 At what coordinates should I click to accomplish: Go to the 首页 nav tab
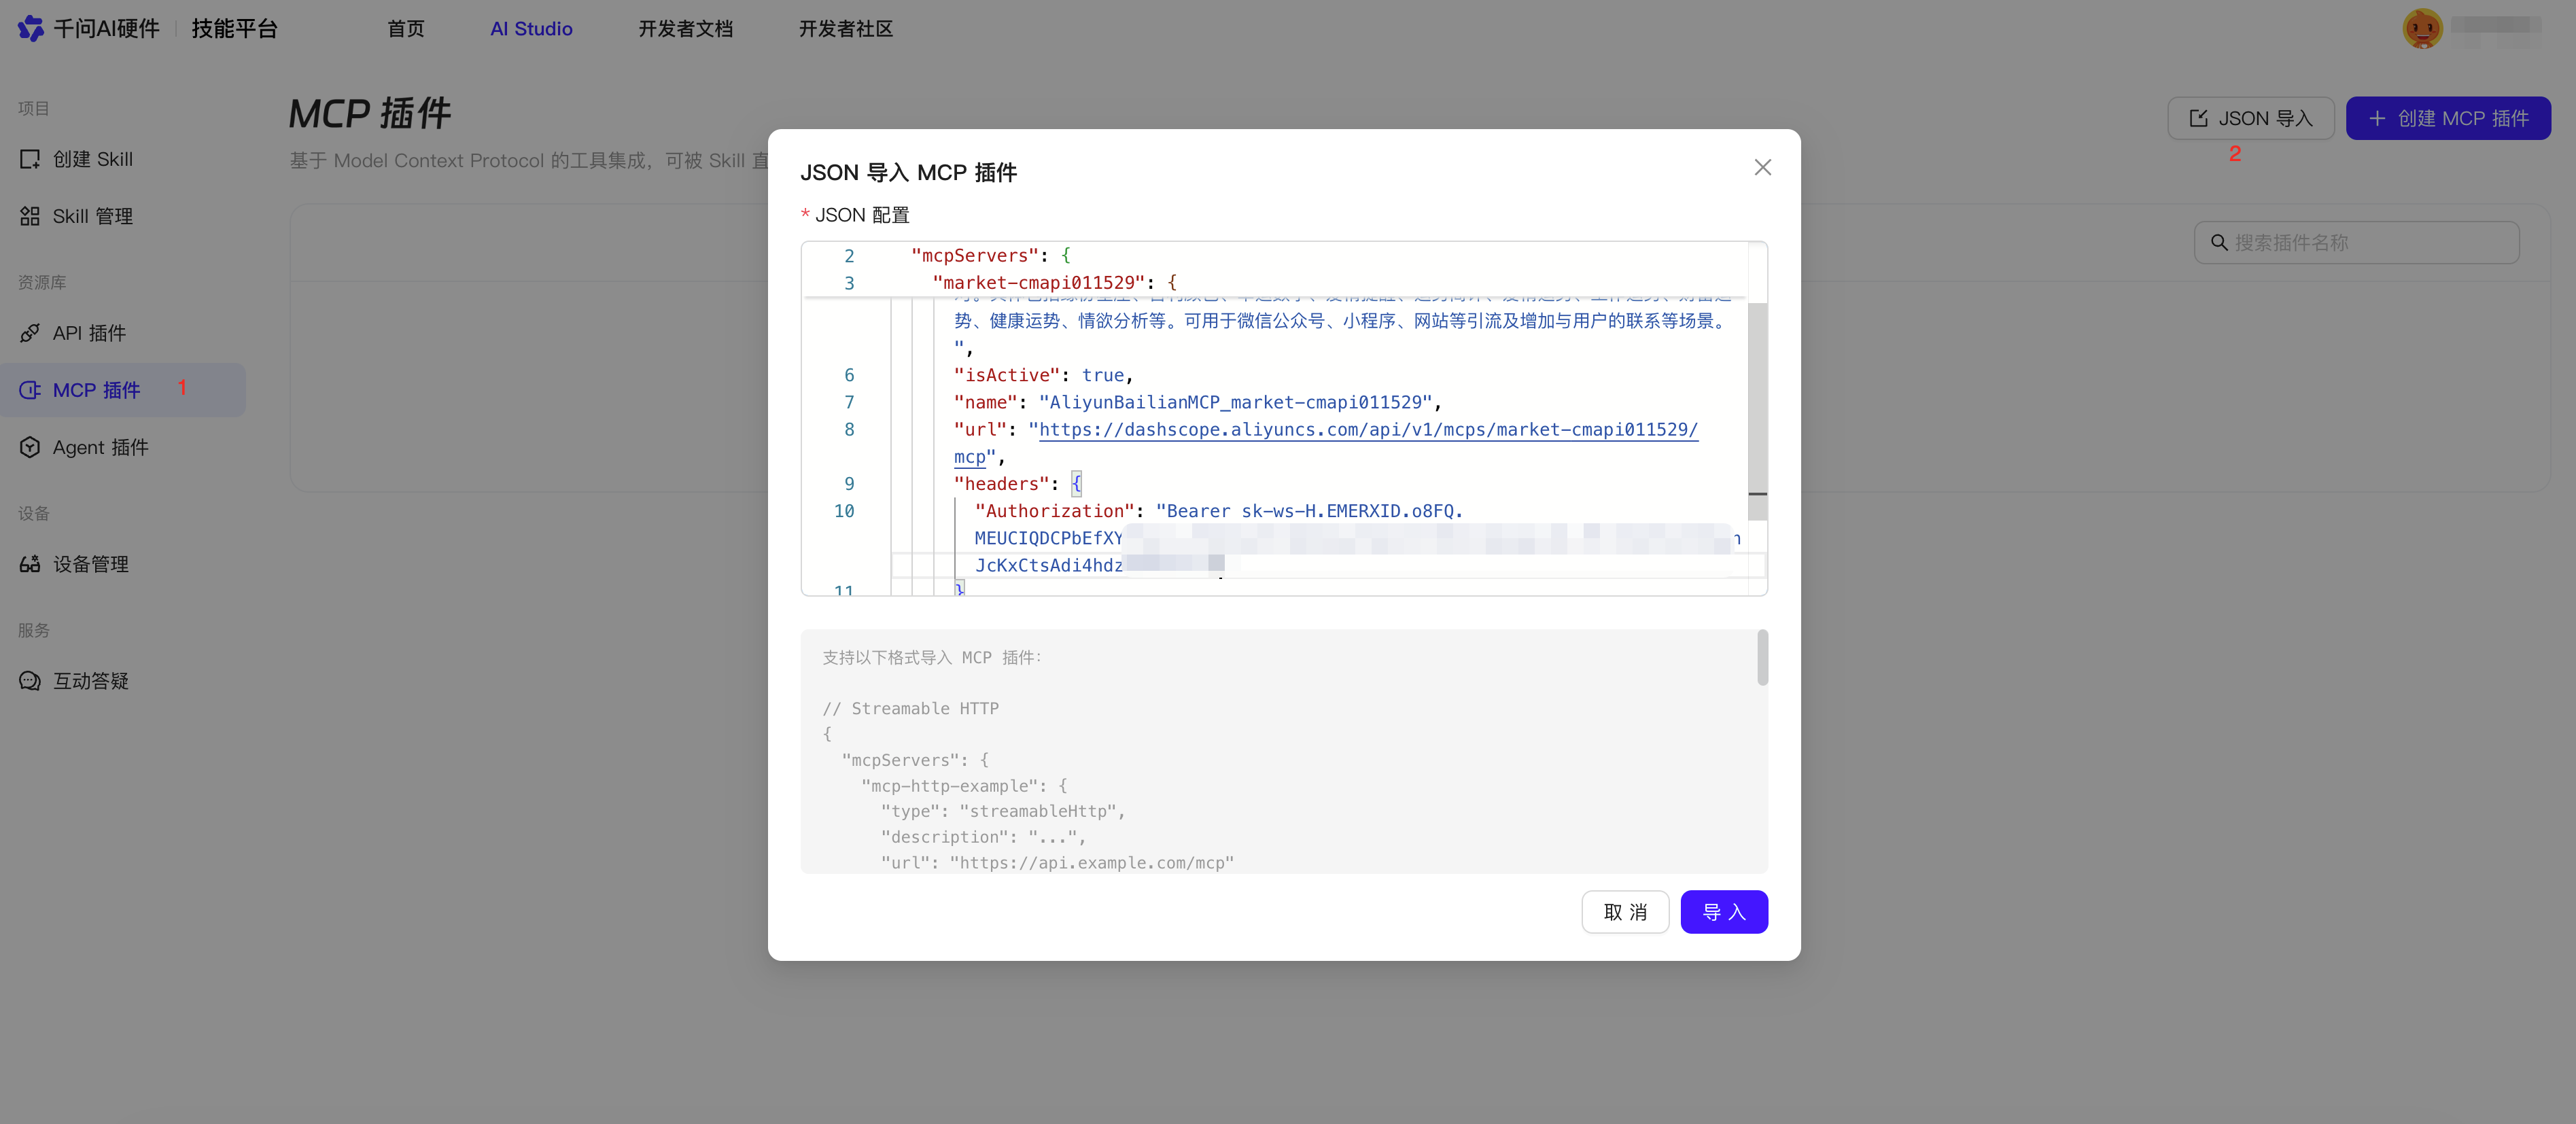pyautogui.click(x=406, y=29)
